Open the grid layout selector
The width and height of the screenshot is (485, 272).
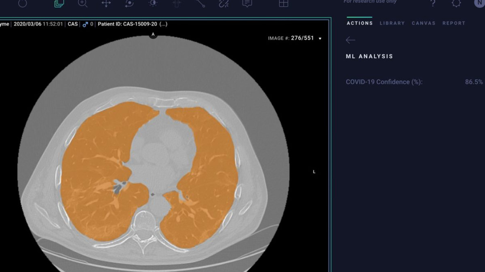[284, 4]
